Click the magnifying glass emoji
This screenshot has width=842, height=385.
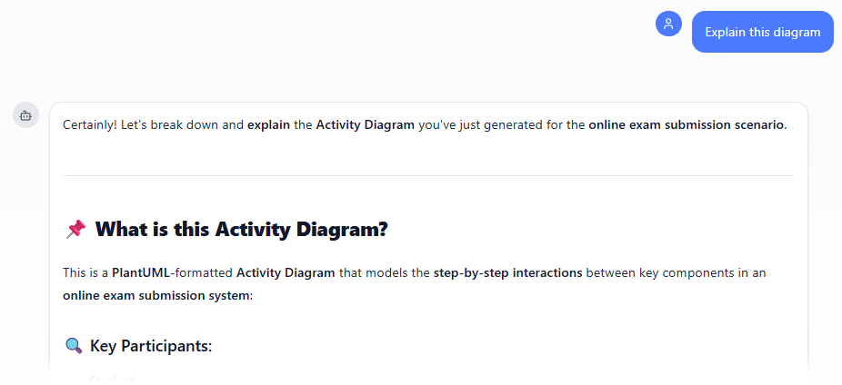(74, 345)
